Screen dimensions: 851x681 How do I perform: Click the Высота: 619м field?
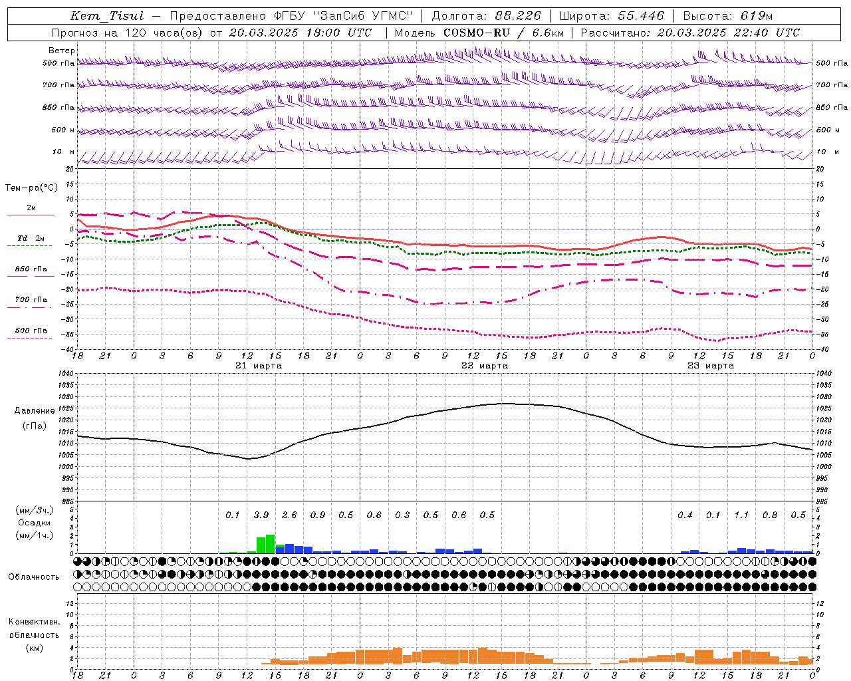coord(728,16)
